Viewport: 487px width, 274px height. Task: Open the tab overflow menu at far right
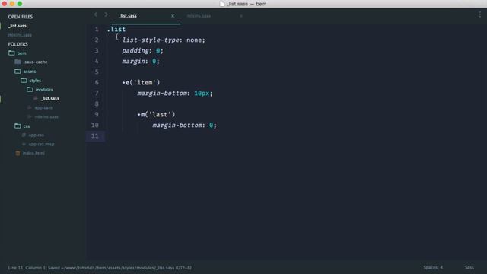(x=480, y=14)
